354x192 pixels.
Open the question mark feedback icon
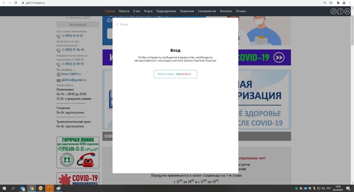pyautogui.click(x=340, y=11)
